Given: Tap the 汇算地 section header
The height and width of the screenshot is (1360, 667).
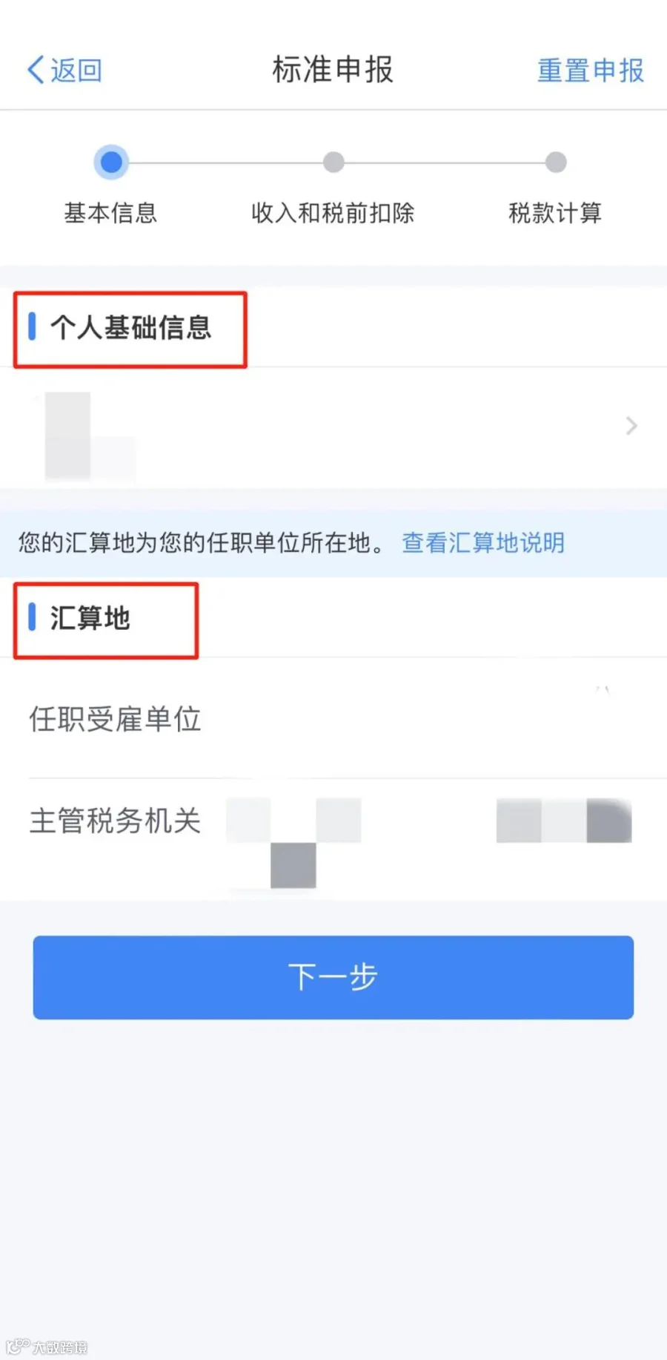Looking at the screenshot, I should coord(90,618).
